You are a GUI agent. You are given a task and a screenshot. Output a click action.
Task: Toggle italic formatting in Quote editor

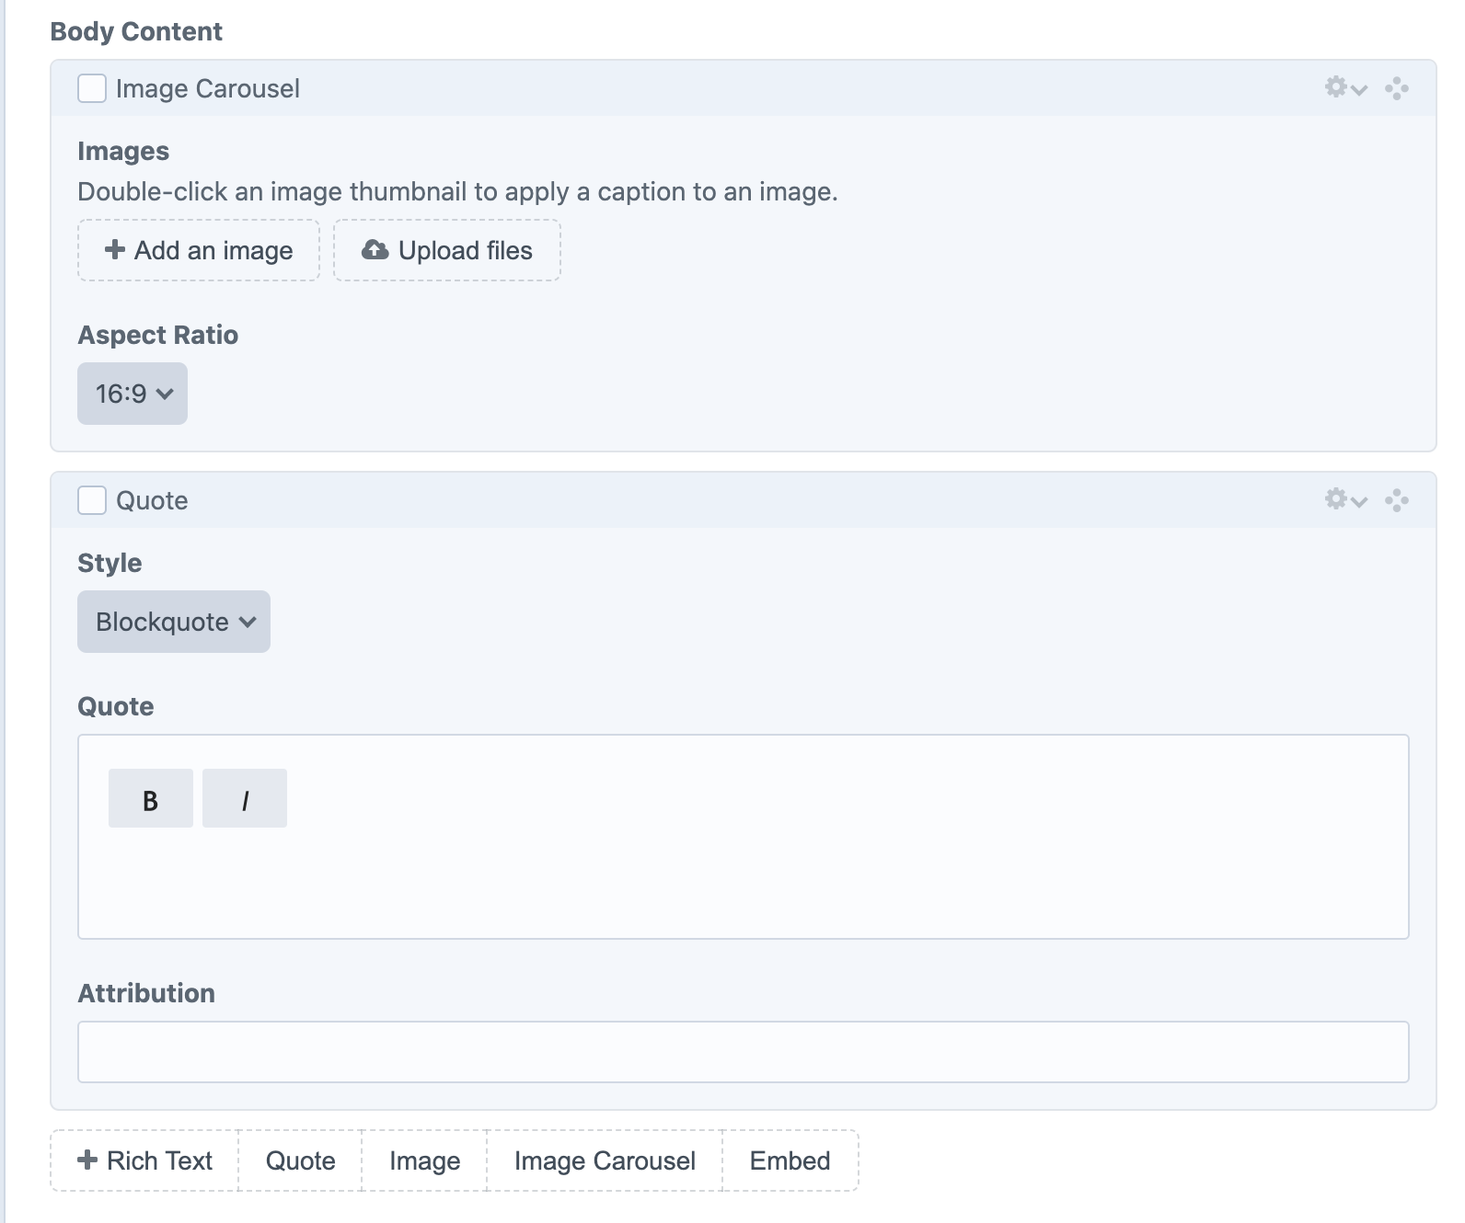(x=245, y=798)
